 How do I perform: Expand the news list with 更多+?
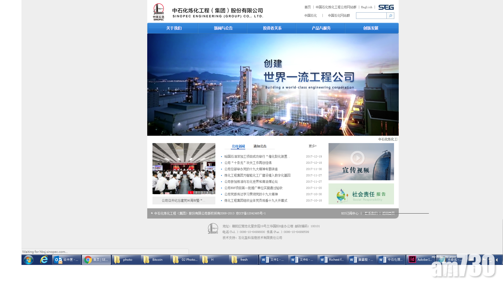click(312, 146)
